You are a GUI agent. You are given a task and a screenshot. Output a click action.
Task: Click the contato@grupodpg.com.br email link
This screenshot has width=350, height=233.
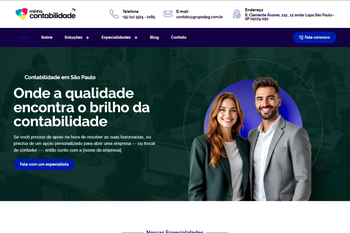pyautogui.click(x=199, y=17)
